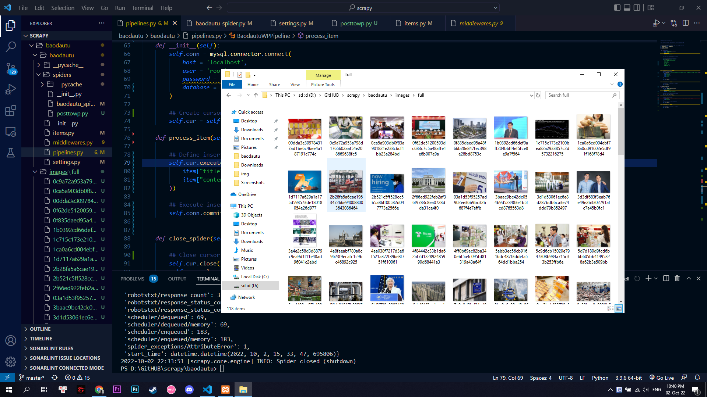Unpin Pictures from Quick access
Screen dimensions: 707x397
point(276,147)
